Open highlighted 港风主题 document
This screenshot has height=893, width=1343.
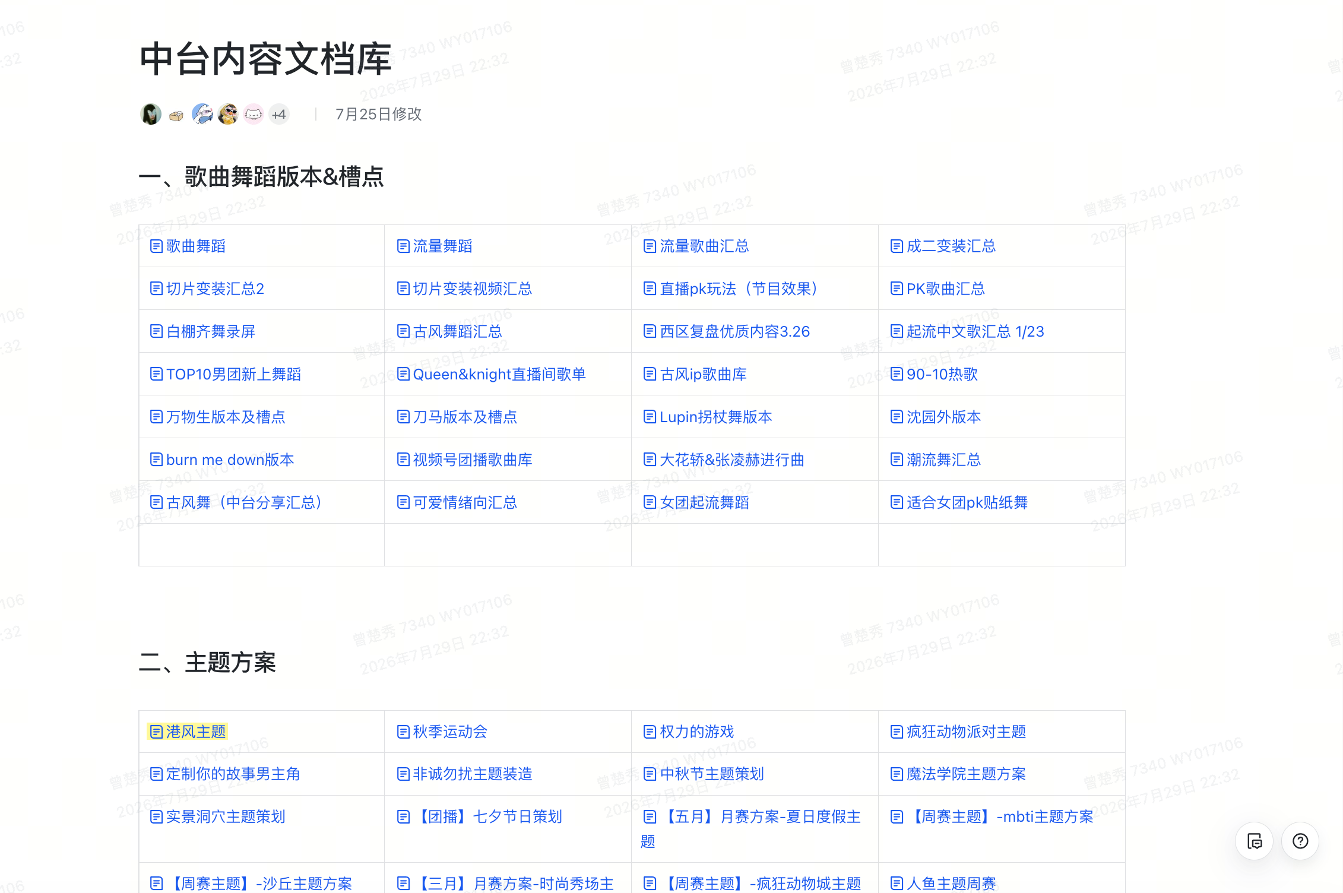(x=188, y=731)
